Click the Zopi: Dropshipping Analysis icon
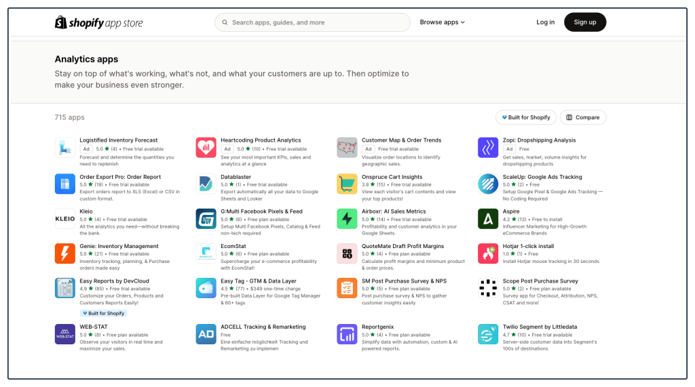The height and width of the screenshot is (387, 695). pyautogui.click(x=487, y=148)
